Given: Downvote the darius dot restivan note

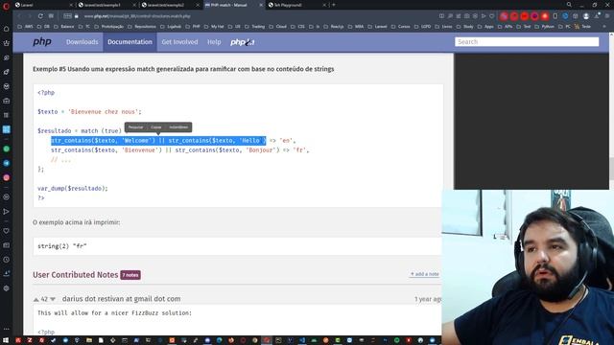Looking at the screenshot, I should (x=53, y=299).
